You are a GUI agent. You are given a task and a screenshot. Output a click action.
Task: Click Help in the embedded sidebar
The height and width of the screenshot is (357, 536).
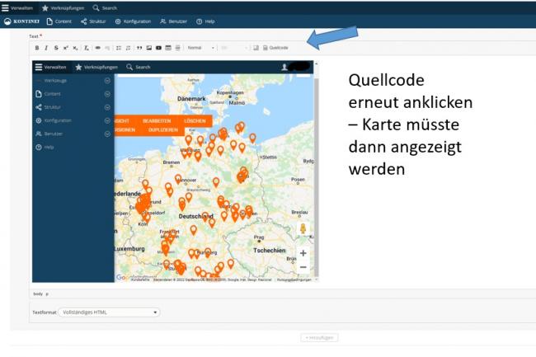[45, 148]
